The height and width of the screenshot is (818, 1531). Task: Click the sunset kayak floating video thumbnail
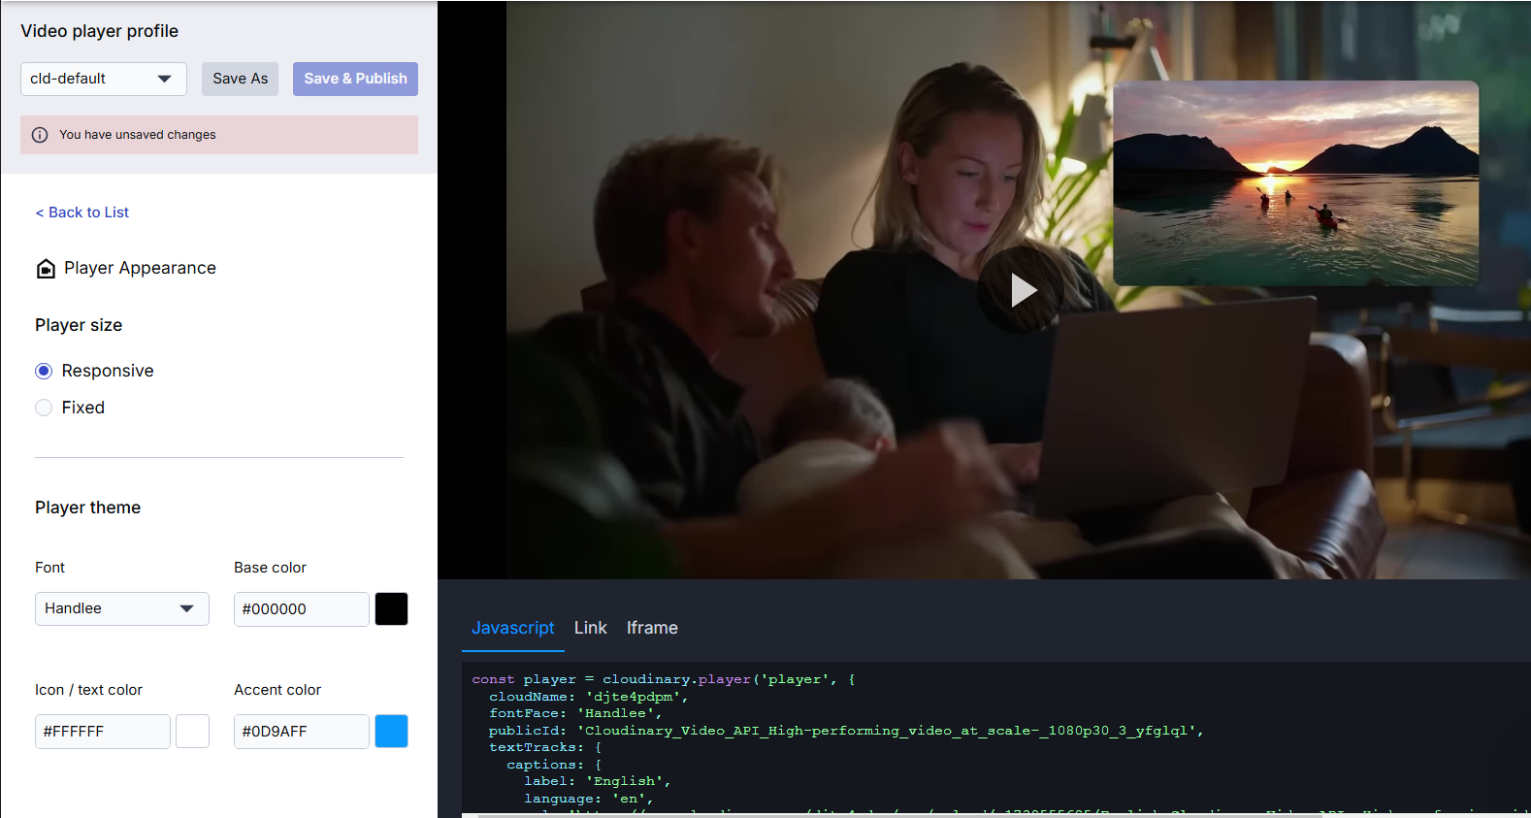click(1296, 183)
